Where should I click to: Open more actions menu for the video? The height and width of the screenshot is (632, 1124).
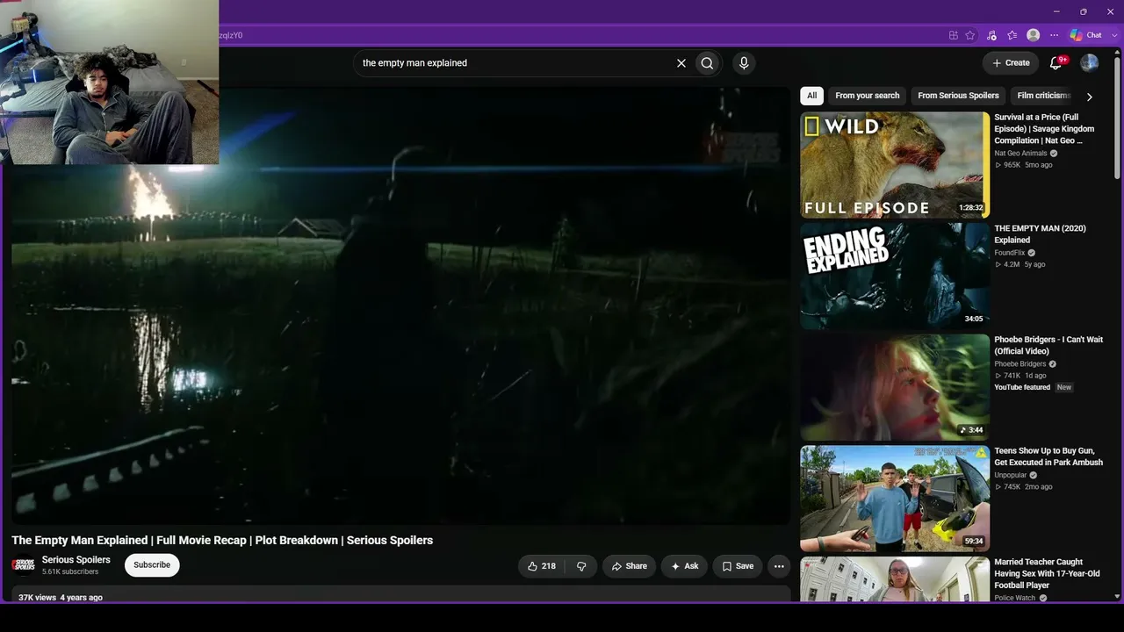click(779, 566)
